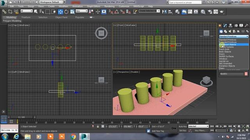Click the time slider 0 / 100 handle

pos(21,117)
